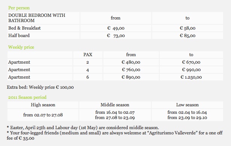The image size is (231, 146).
Task: Click the 'from 27.08 to 23.09' date range
Action: click(115, 118)
